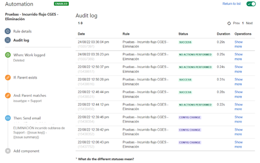This screenshot has width=260, height=163.
Task: Click the Rule details icon
Action: (8, 31)
